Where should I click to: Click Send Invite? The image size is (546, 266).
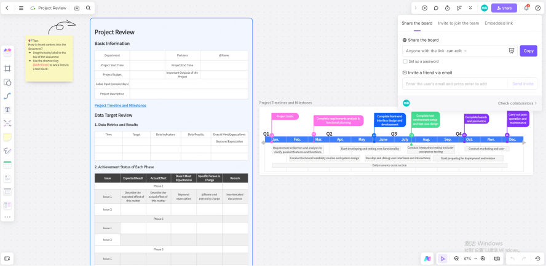(523, 84)
